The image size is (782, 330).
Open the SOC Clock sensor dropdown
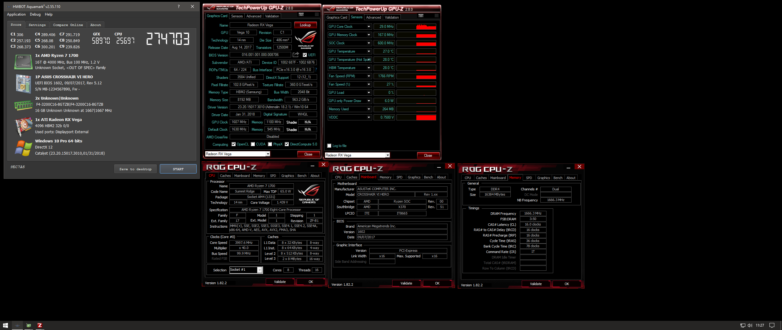pyautogui.click(x=369, y=43)
